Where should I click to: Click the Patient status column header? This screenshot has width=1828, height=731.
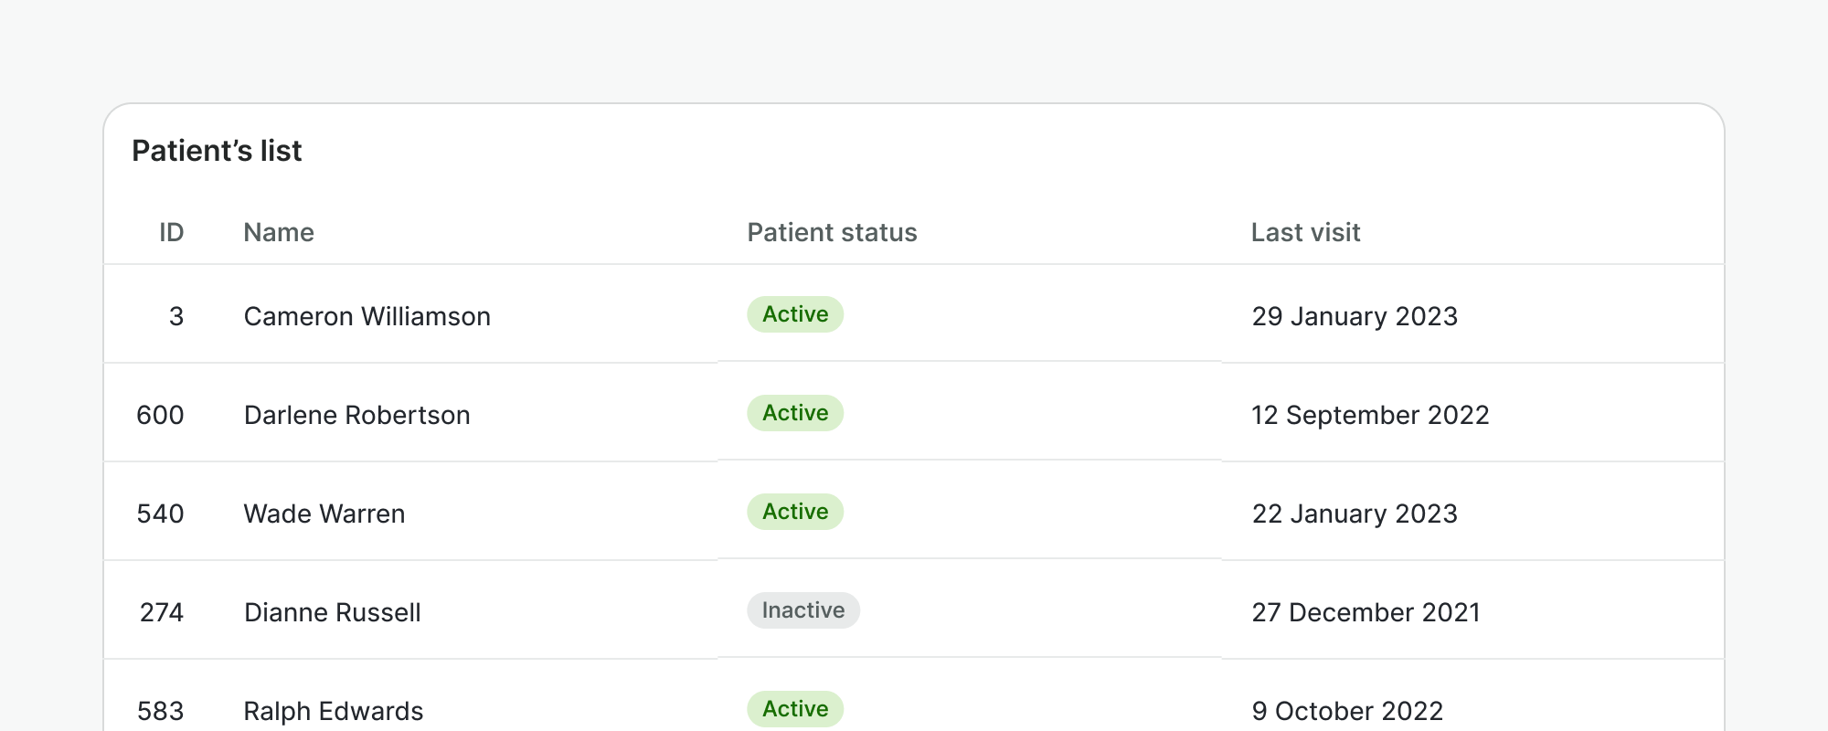click(x=832, y=232)
